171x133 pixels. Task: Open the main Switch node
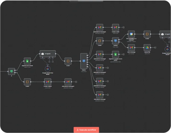click(84, 61)
